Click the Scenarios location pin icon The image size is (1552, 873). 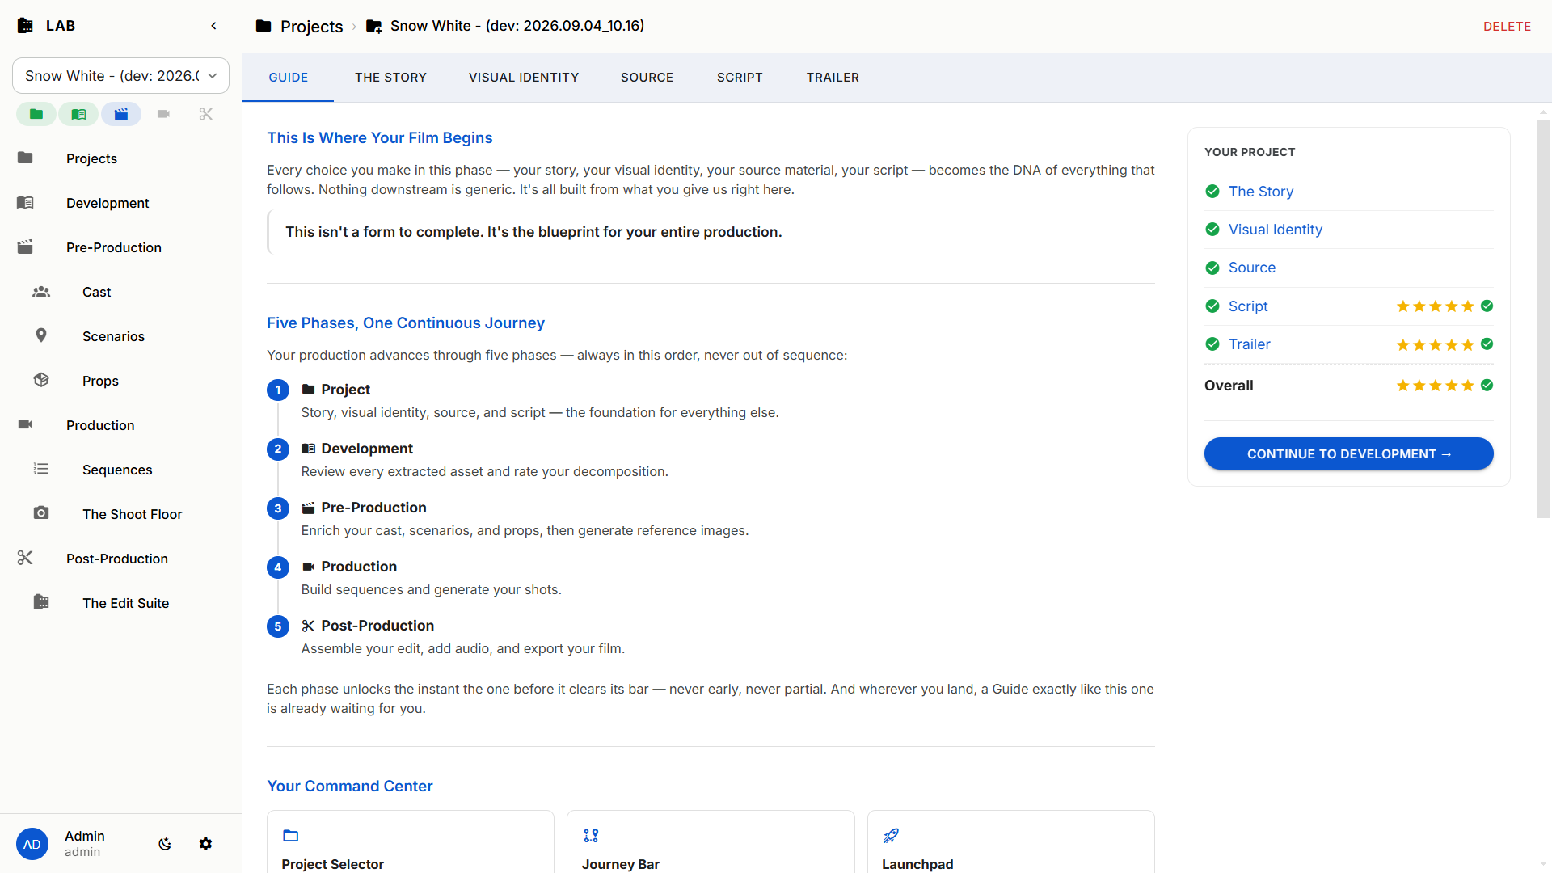pos(41,335)
